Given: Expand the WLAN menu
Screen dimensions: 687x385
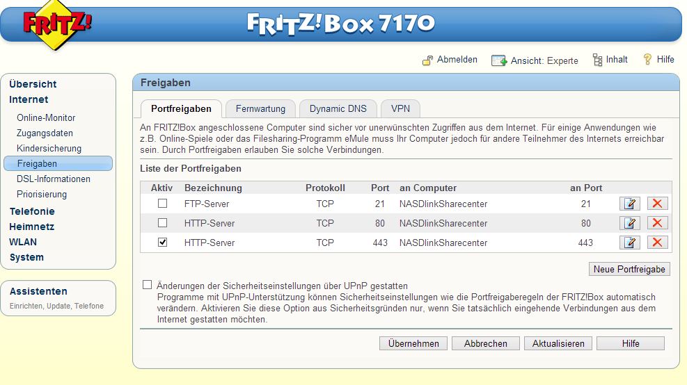Looking at the screenshot, I should click(23, 242).
